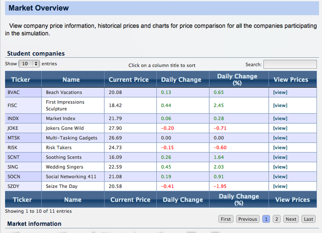Select SCNT ticker cell

pos(23,157)
